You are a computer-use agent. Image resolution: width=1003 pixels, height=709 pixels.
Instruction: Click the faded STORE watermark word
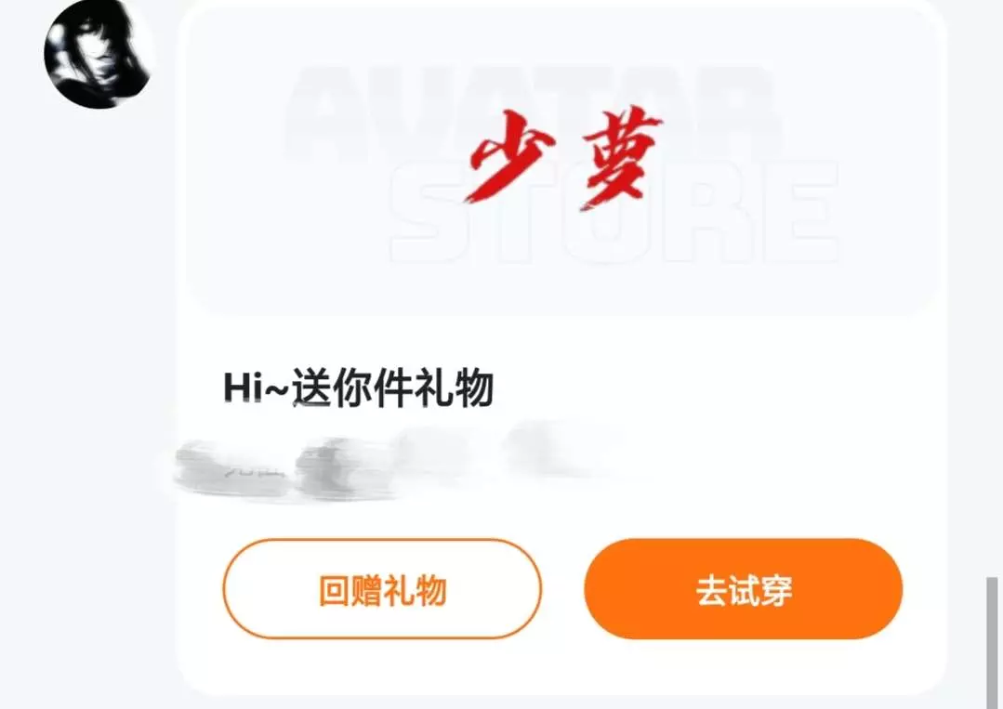(614, 212)
